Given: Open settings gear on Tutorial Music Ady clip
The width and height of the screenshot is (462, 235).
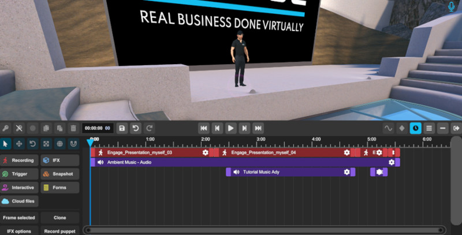Looking at the screenshot, I should coord(346,172).
